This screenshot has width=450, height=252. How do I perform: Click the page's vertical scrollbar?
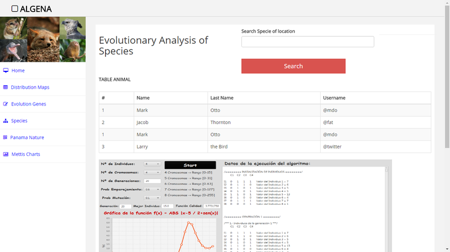447,112
